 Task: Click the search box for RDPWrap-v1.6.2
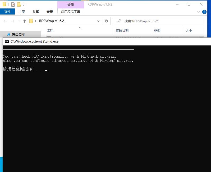pyautogui.click(x=161, y=21)
